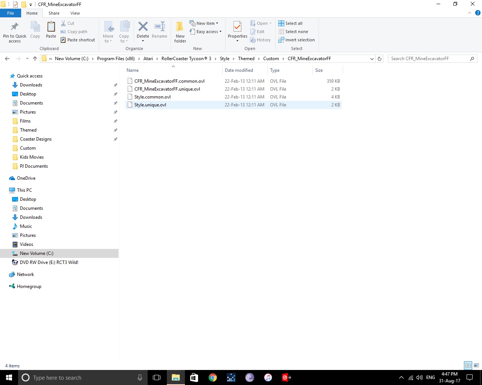The image size is (482, 385).
Task: Click Select none in ribbon
Action: point(293,32)
